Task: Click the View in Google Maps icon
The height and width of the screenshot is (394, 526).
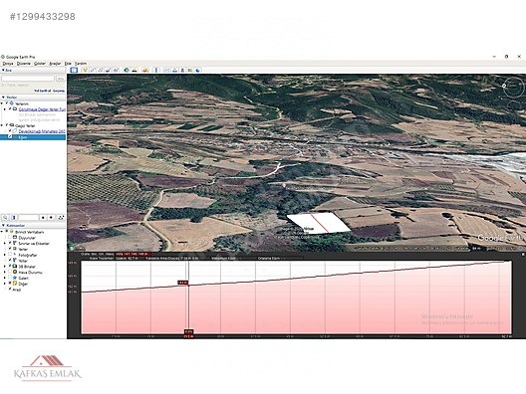Action: tap(190, 70)
